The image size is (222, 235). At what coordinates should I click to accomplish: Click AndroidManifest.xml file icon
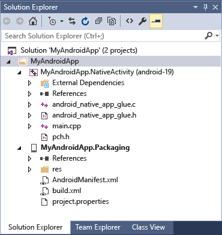tap(44, 180)
